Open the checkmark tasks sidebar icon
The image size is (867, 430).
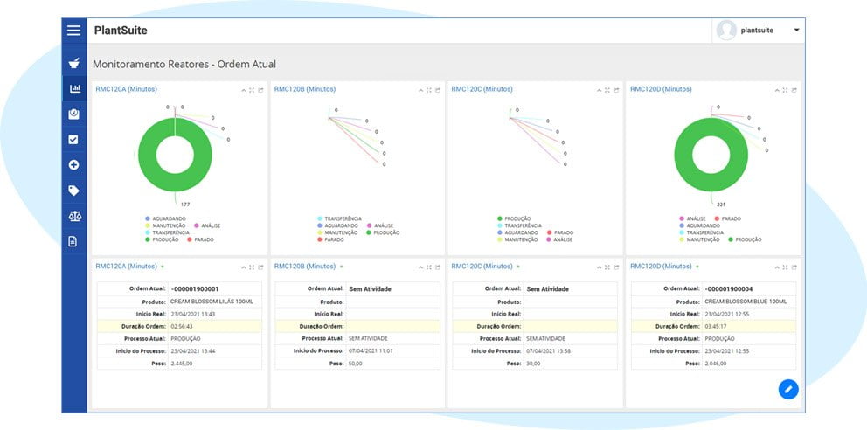pyautogui.click(x=73, y=139)
